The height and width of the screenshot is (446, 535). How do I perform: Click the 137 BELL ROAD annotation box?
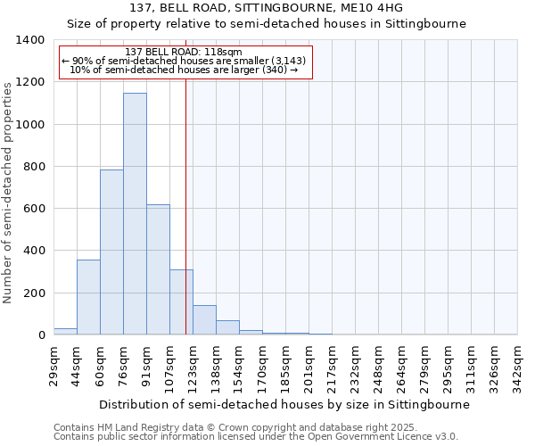(185, 62)
